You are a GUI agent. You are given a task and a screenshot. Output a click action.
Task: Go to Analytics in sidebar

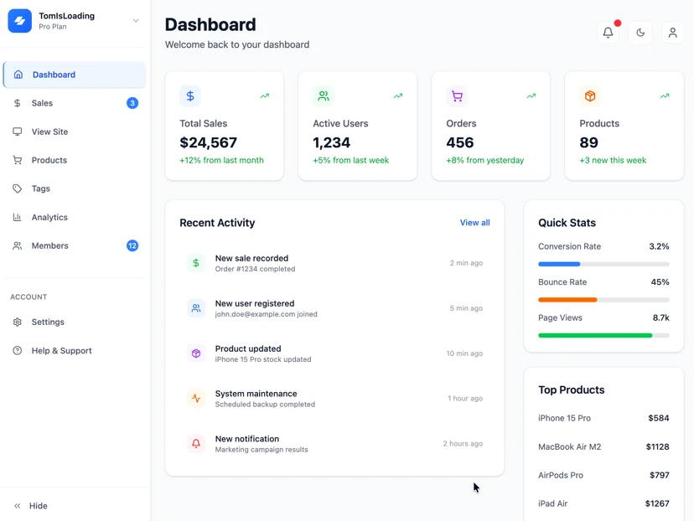pos(75,217)
